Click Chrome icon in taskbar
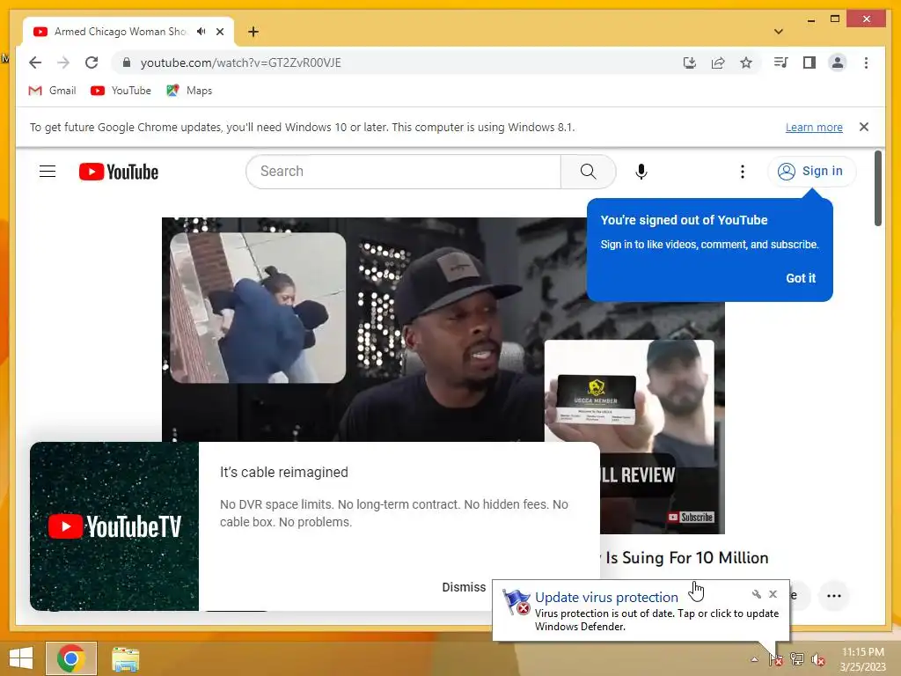The width and height of the screenshot is (901, 676). click(71, 658)
